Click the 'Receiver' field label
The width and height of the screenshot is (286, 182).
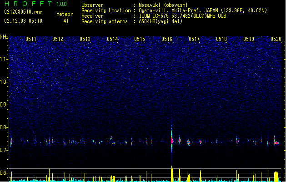(92, 16)
